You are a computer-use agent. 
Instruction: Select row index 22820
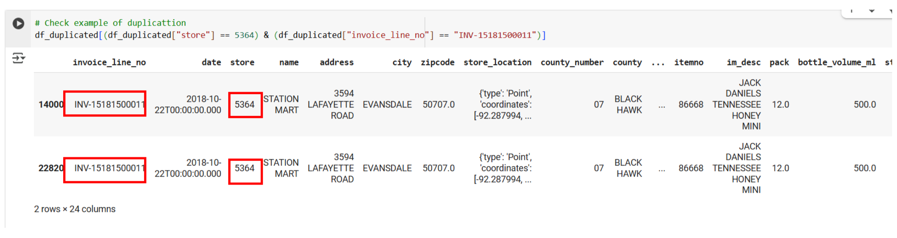[x=51, y=168]
